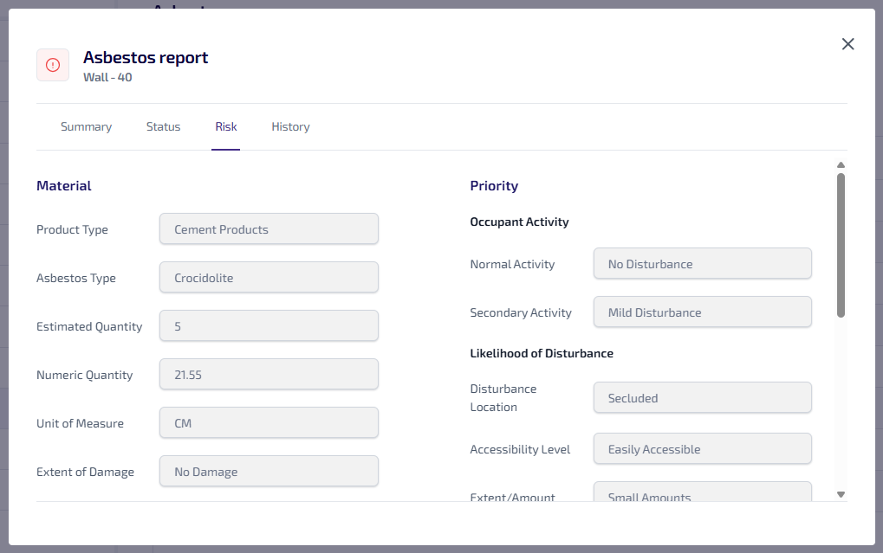Click the scrollbar up arrow
The image size is (883, 553).
(x=841, y=165)
